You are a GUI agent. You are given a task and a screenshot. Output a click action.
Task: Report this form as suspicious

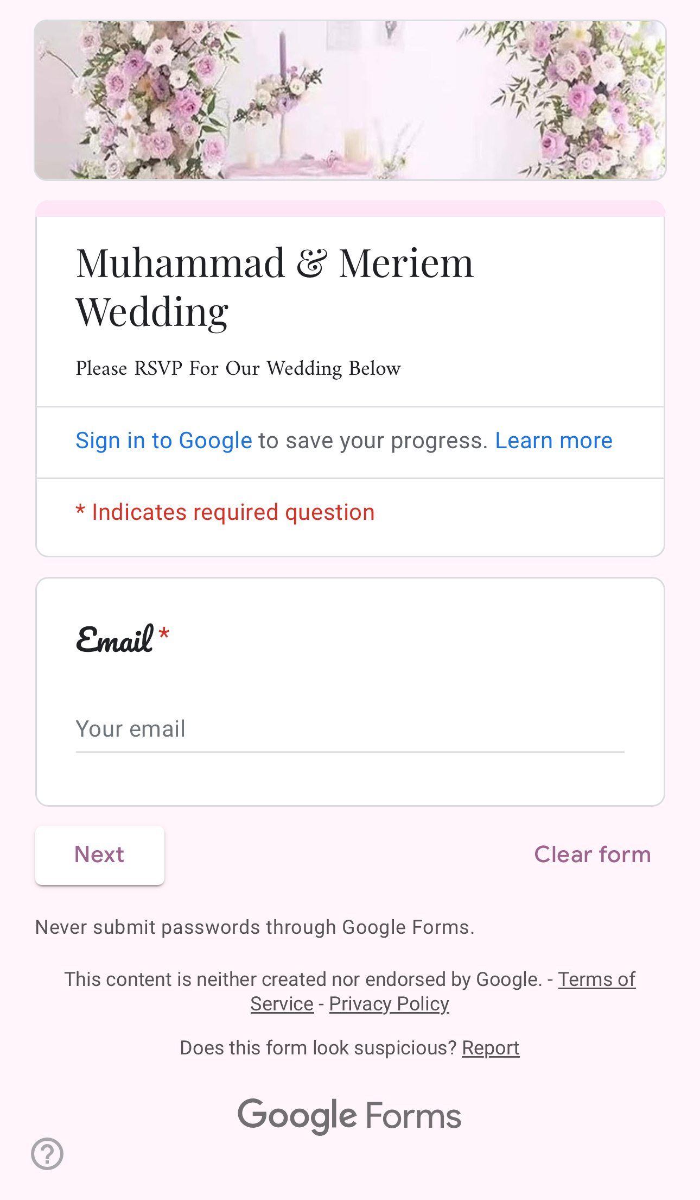tap(491, 1048)
